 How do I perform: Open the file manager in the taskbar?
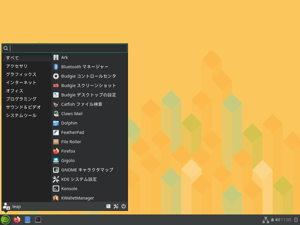28,219
